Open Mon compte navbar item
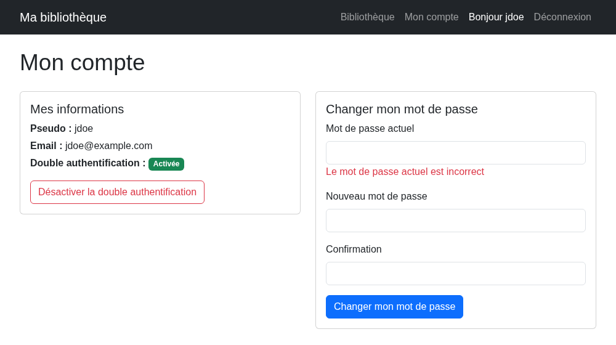 (x=431, y=17)
